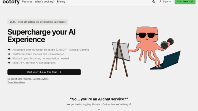This screenshot has height=111, width=198.
Task: Click the arrow icon in free trial button
Action: pos(60,72)
